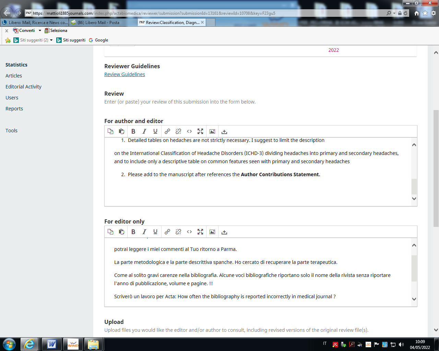Image resolution: width=439 pixels, height=351 pixels.
Task: Click copy icon in editor-only toolbar
Action: [x=110, y=232]
